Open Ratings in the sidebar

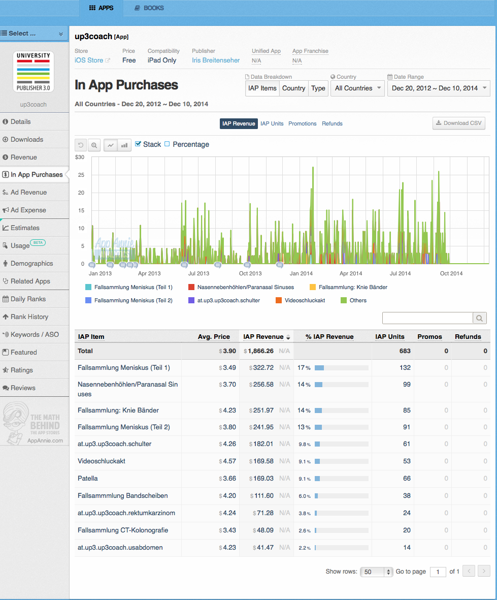[x=35, y=370]
